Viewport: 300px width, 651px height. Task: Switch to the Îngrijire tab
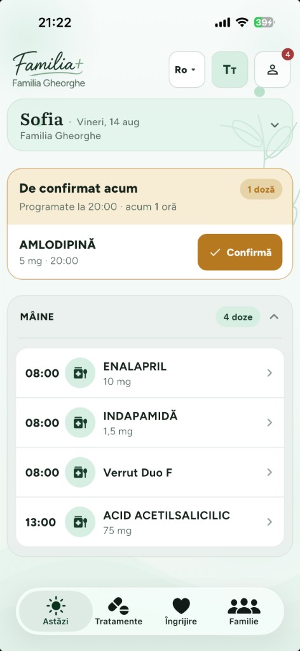(x=181, y=612)
